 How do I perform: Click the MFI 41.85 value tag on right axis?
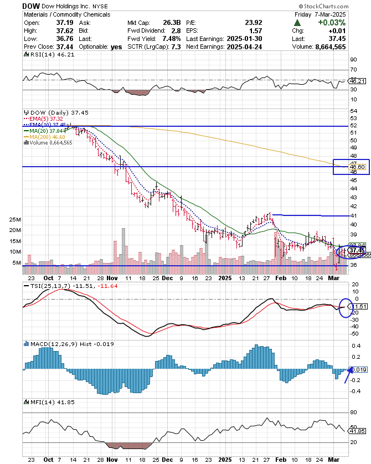(x=357, y=431)
